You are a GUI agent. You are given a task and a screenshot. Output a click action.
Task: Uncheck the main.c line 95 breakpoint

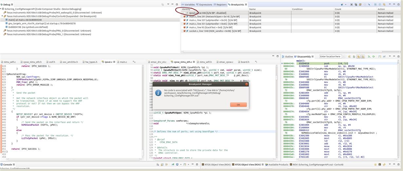[x=184, y=27]
